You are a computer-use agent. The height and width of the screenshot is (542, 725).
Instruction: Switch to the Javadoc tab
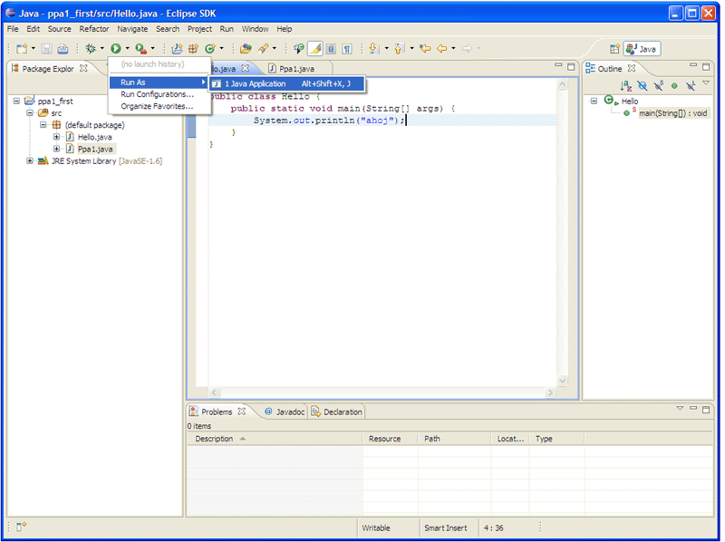tap(285, 411)
